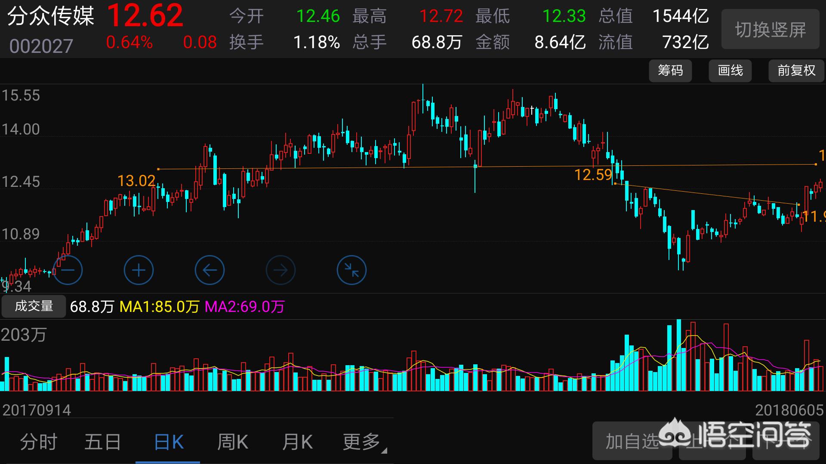Tap the low price 12.33

(x=564, y=16)
